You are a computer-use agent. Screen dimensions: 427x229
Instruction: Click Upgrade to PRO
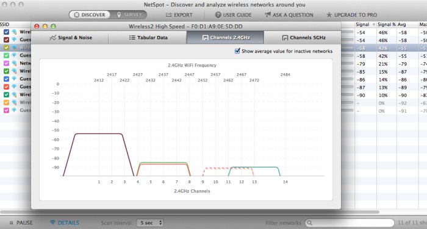click(351, 15)
